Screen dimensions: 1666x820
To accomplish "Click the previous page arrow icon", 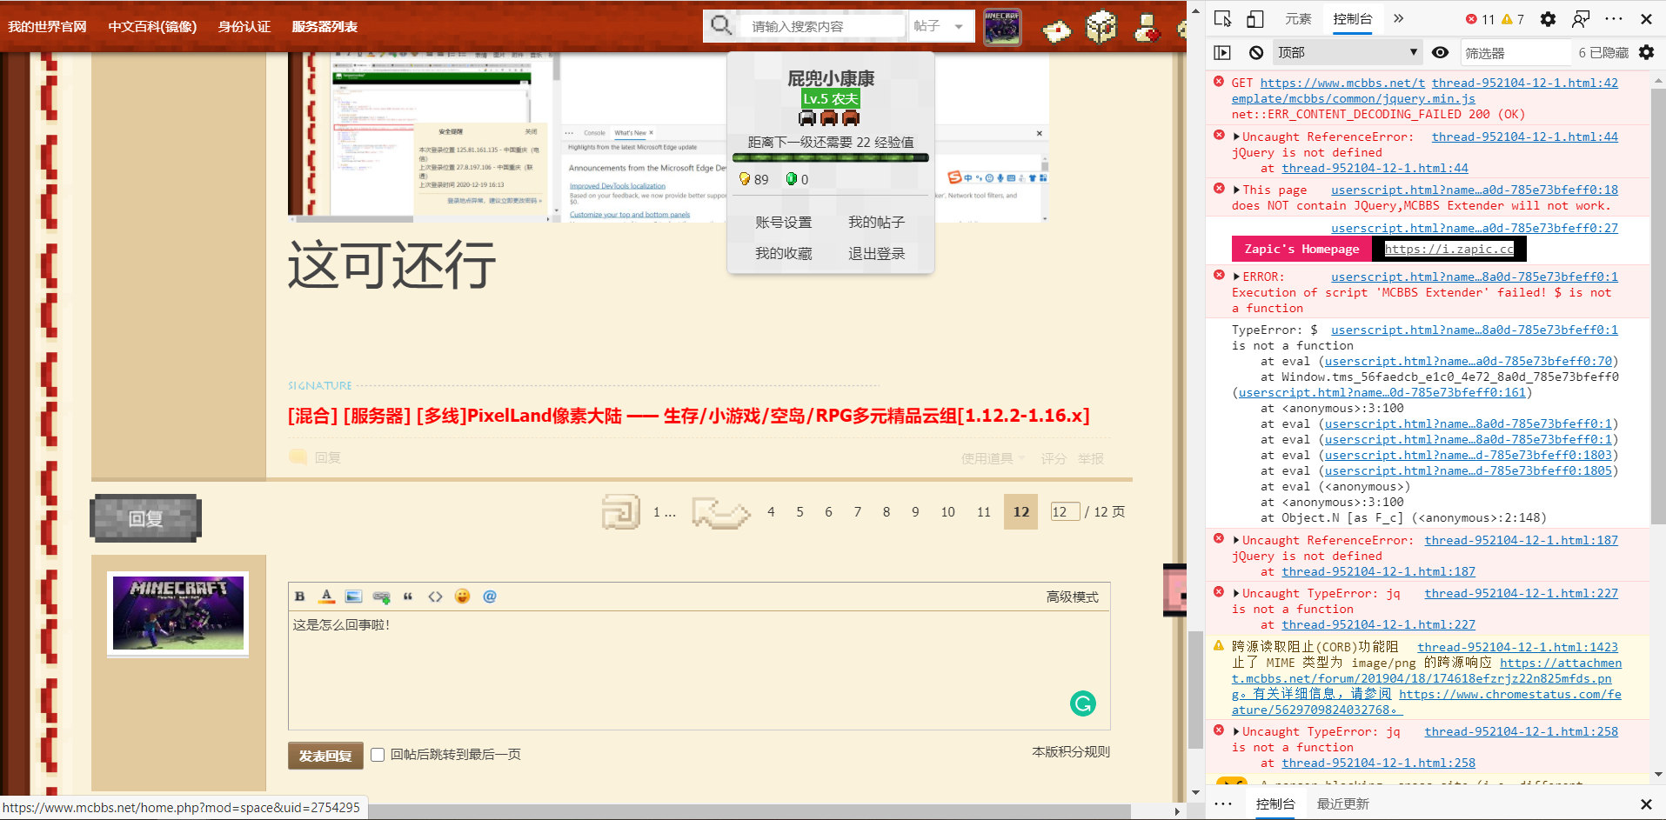I will tap(720, 512).
